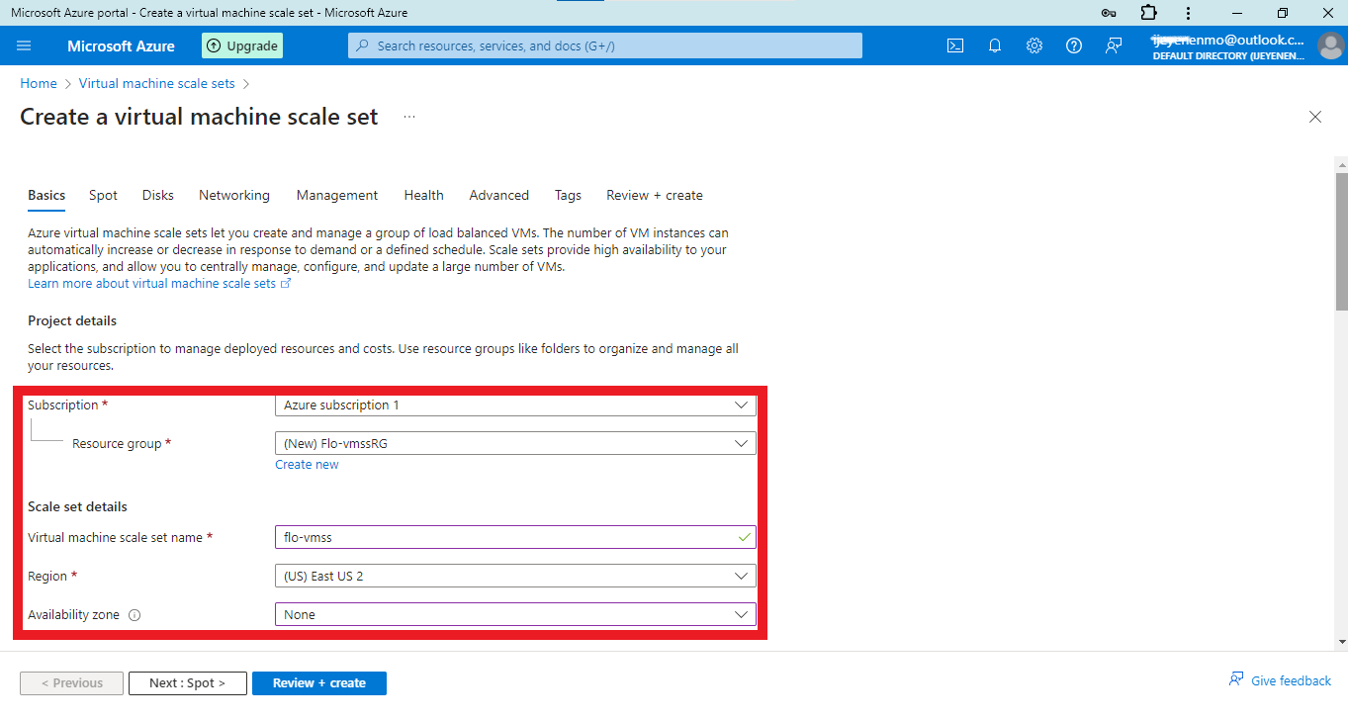Image resolution: width=1348 pixels, height=720 pixels.
Task: Expand the Subscription dropdown
Action: [515, 405]
